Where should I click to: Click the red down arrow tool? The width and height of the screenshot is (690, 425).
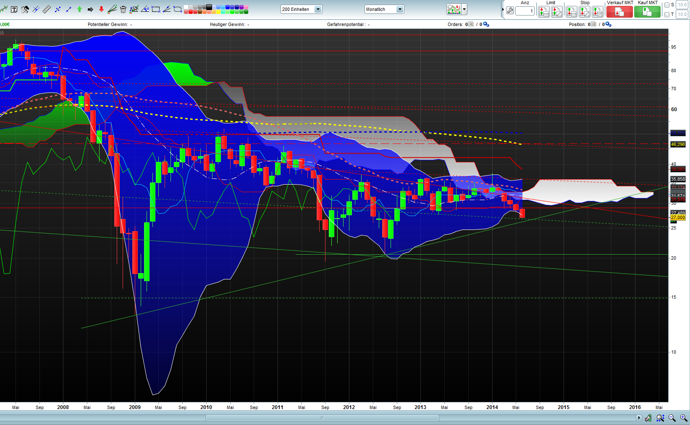coord(101,9)
